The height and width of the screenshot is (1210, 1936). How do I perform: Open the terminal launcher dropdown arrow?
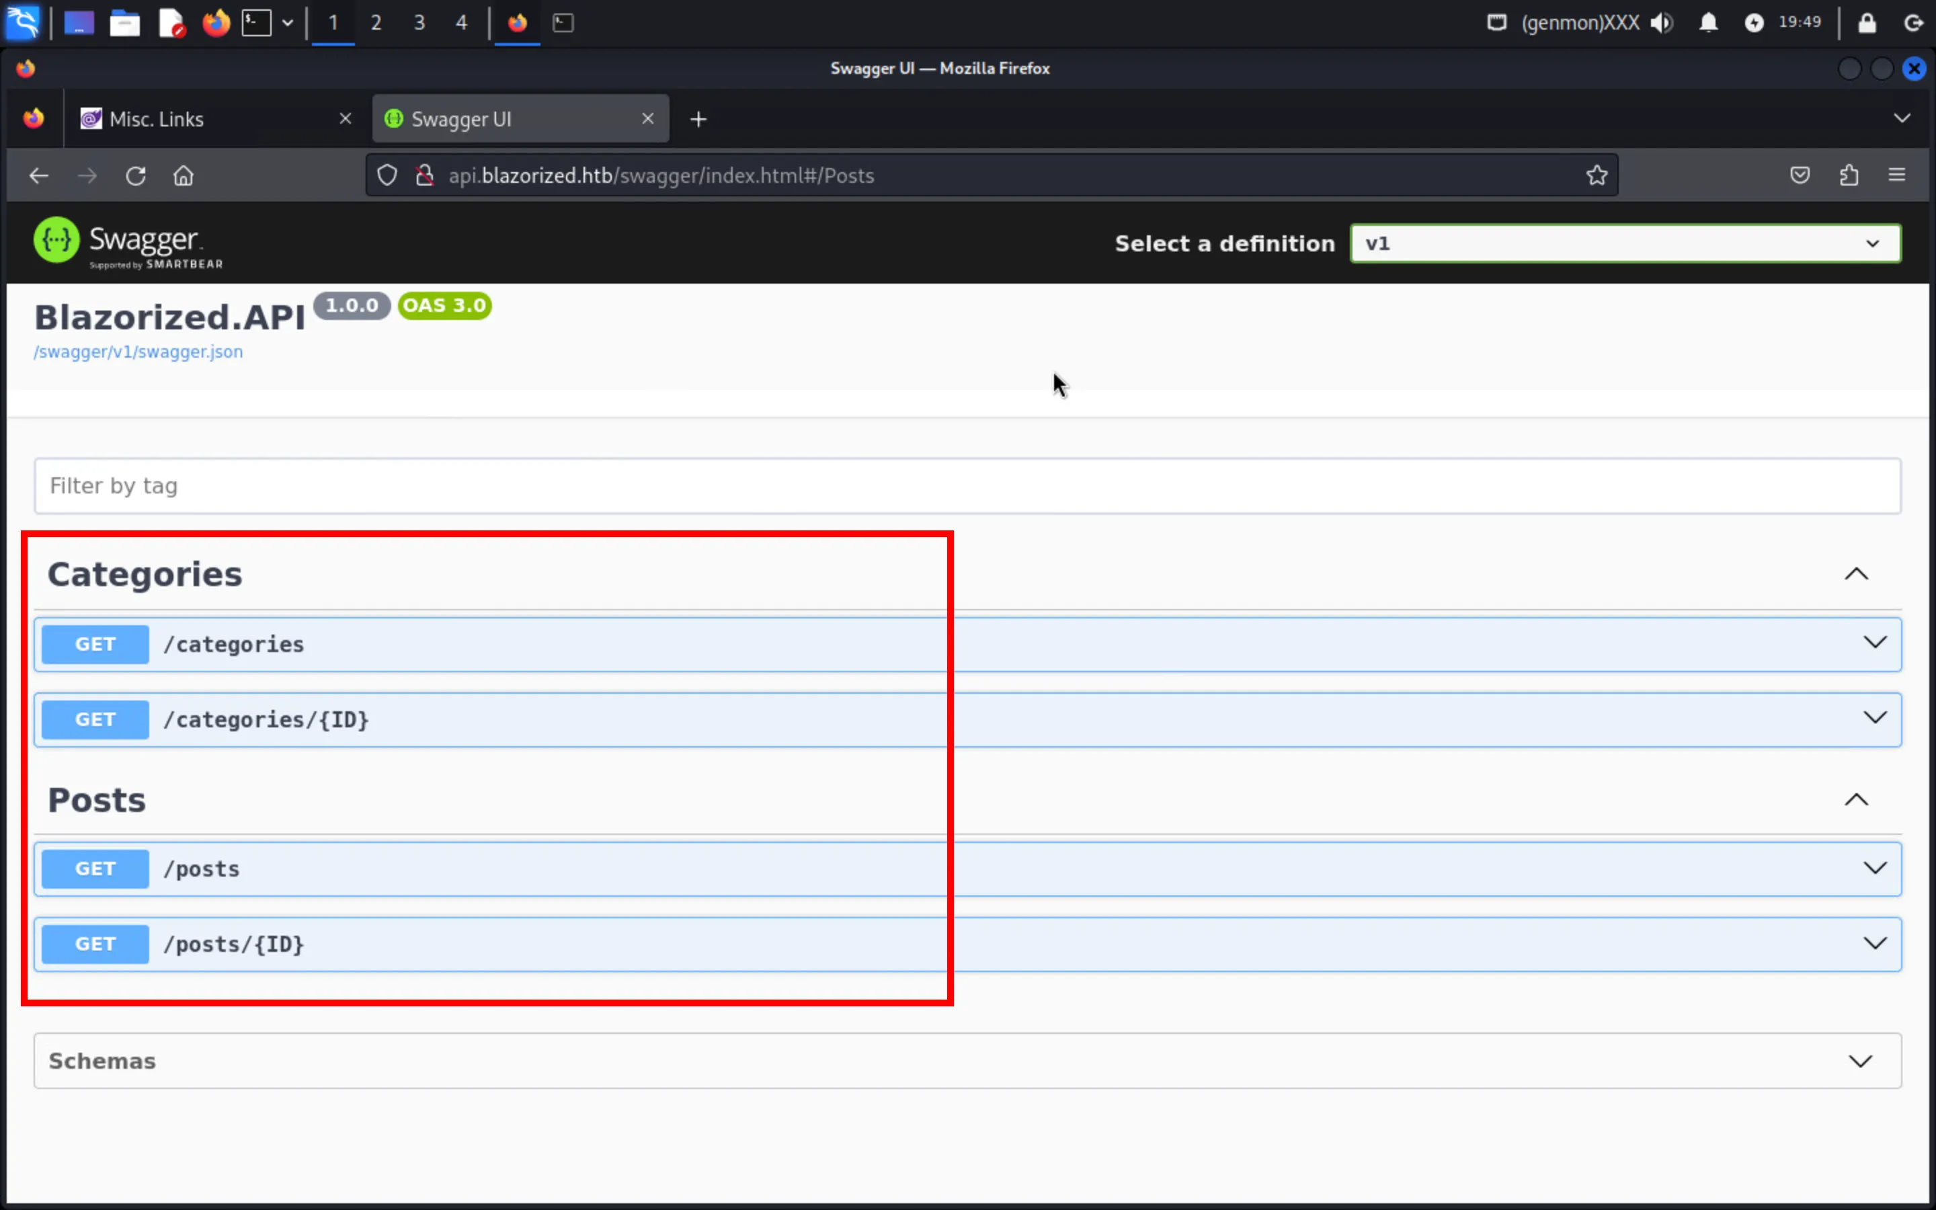287,24
